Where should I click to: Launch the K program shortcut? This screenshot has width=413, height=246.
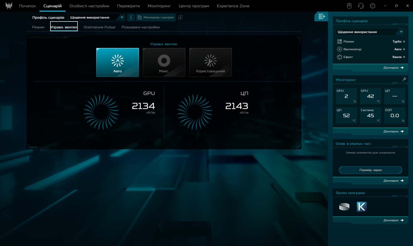[362, 206]
